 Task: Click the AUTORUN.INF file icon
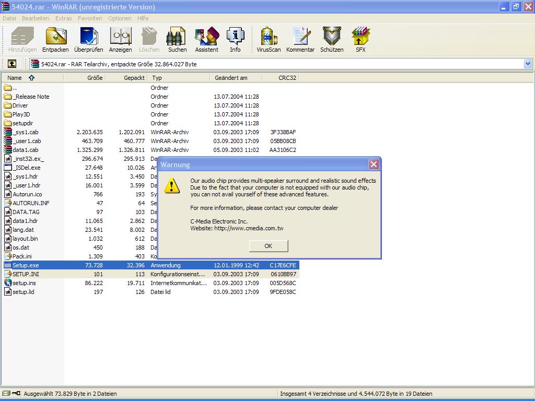(8, 203)
